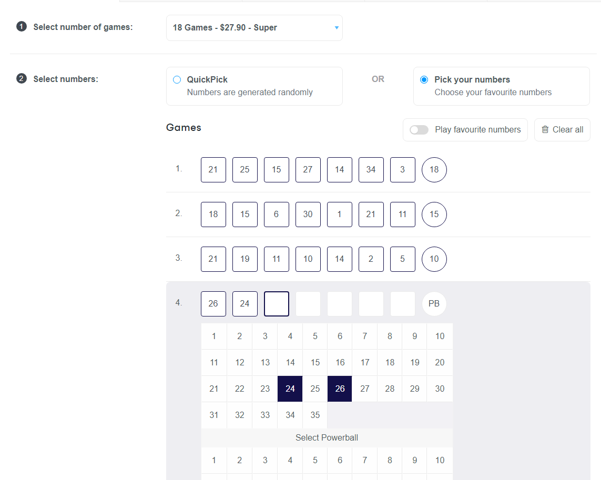Pick number 1 in main number grid
This screenshot has width=601, height=480.
[x=214, y=336]
